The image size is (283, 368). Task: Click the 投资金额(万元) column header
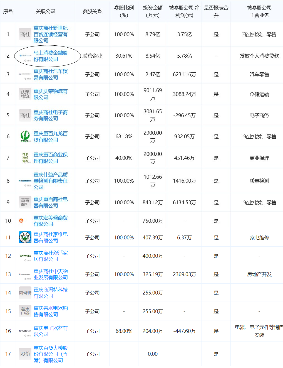153,11
